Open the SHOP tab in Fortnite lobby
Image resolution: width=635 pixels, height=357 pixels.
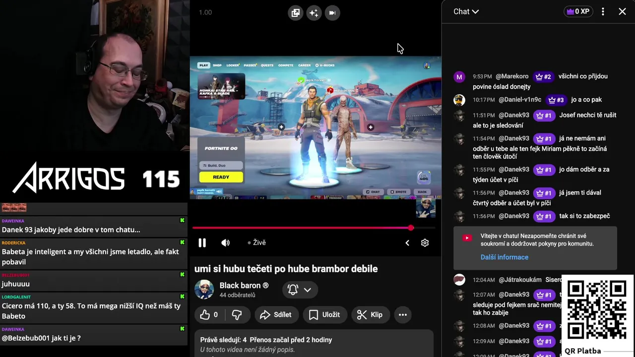[x=217, y=65]
